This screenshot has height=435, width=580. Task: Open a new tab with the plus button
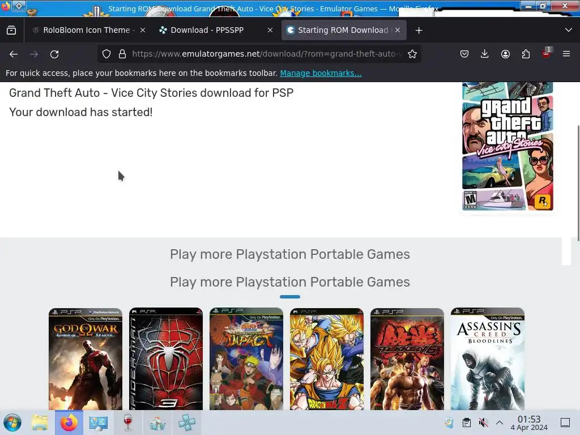[419, 31]
